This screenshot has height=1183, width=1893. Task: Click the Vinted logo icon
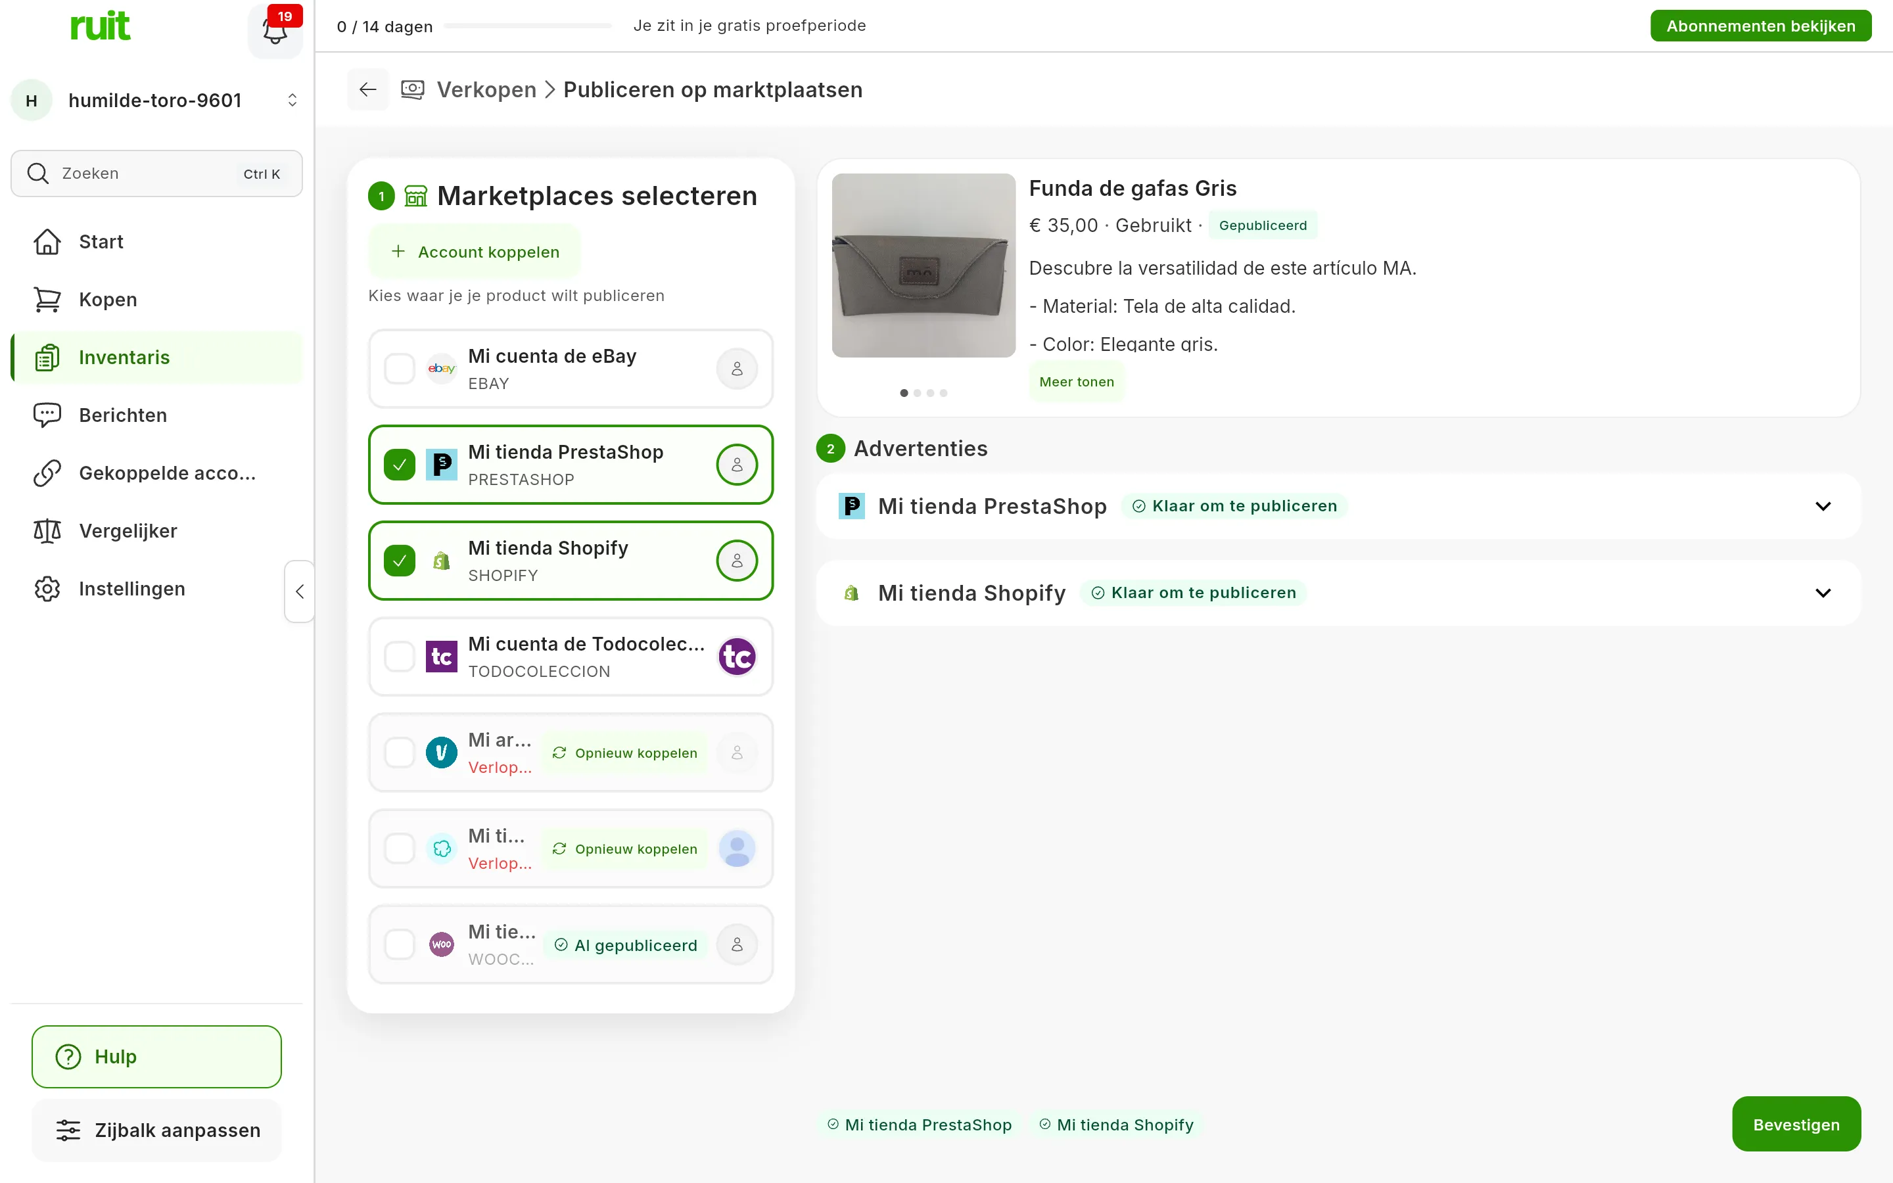tap(441, 753)
